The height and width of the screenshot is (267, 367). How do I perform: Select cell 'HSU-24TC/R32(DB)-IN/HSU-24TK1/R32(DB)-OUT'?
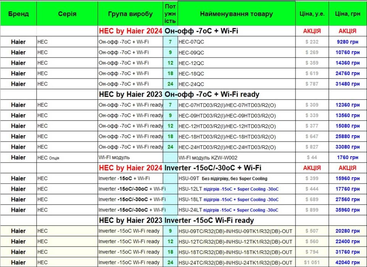[236, 262]
